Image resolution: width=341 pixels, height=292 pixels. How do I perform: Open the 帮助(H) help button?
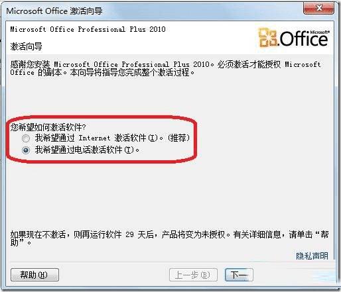pyautogui.click(x=34, y=275)
